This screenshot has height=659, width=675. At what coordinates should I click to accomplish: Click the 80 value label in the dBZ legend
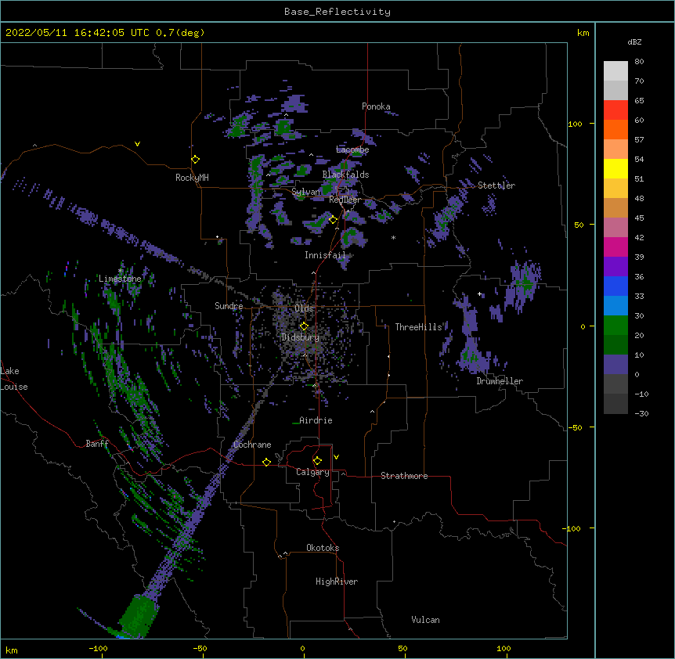pyautogui.click(x=639, y=62)
